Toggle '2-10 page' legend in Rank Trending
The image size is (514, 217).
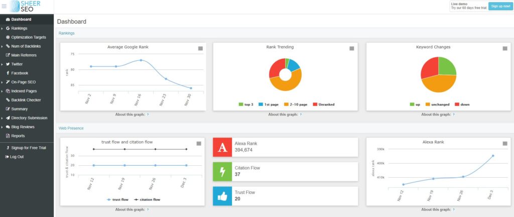(296, 104)
